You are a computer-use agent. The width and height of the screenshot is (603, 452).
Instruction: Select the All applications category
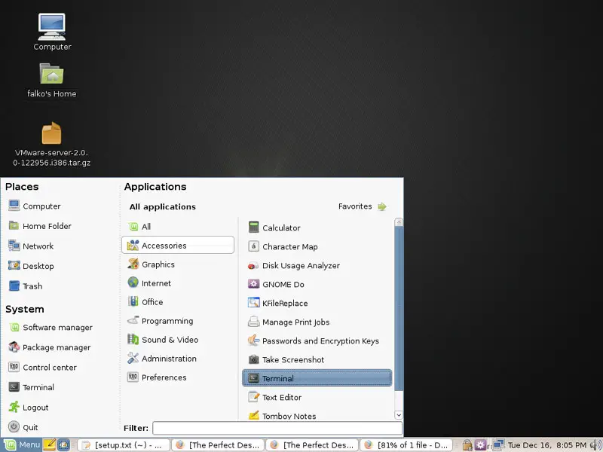click(x=178, y=227)
